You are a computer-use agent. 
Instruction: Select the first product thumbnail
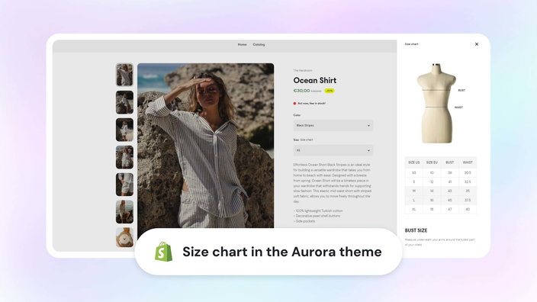pyautogui.click(x=124, y=74)
